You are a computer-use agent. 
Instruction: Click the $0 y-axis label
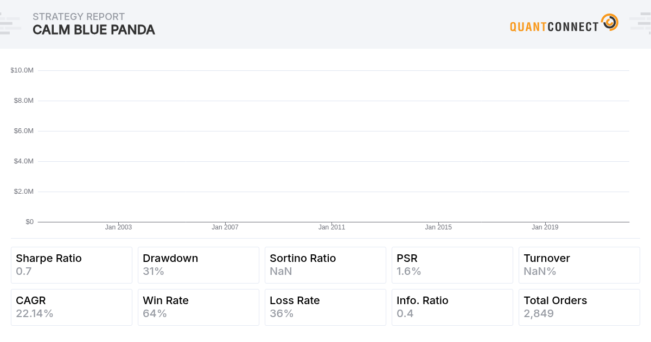29,222
